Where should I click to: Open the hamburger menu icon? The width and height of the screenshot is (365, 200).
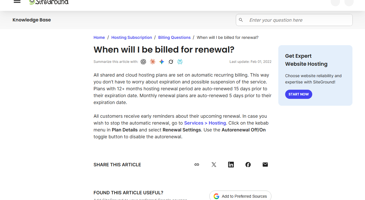coord(17,1)
